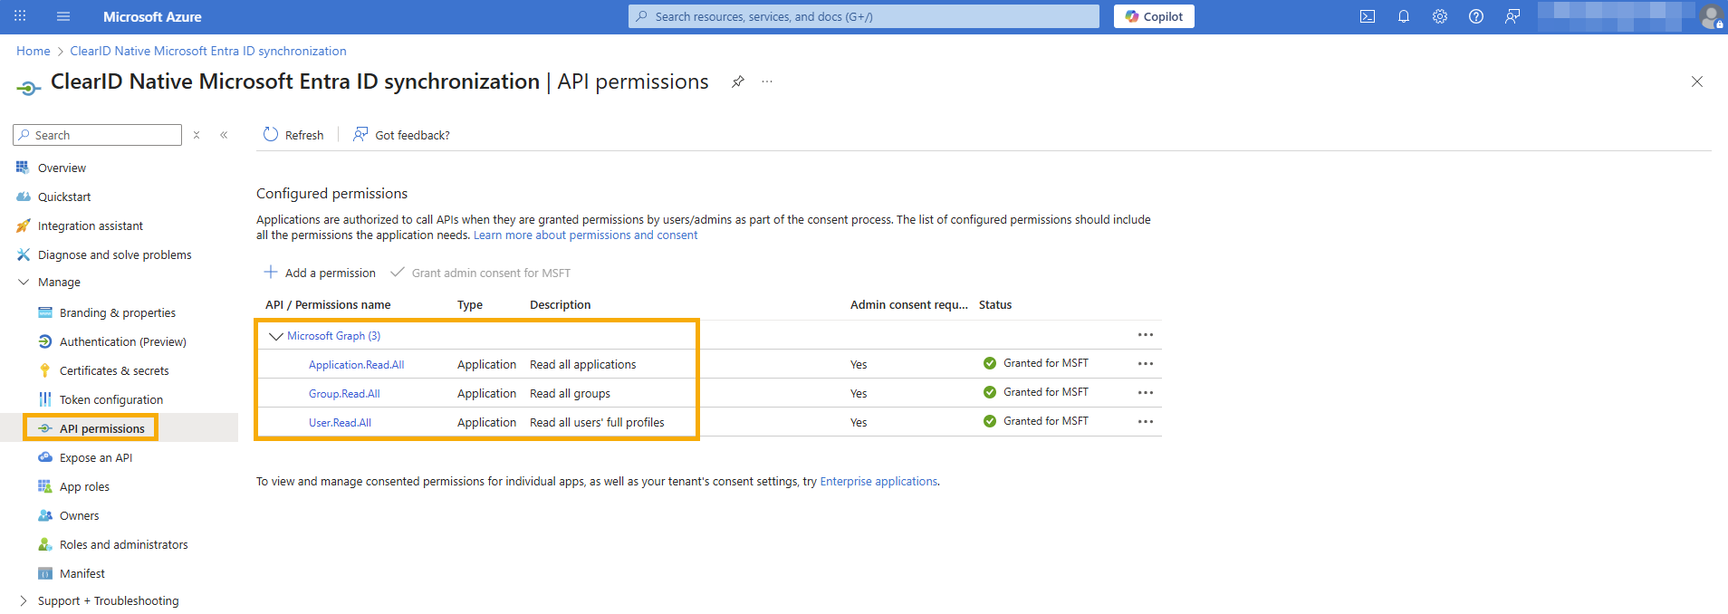Viewport: 1728px width, 614px height.
Task: Close the API permissions blade
Action: (x=1697, y=82)
